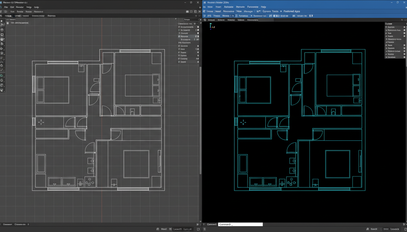Maximize the left window
The height and width of the screenshot is (232, 407).
click(191, 2)
